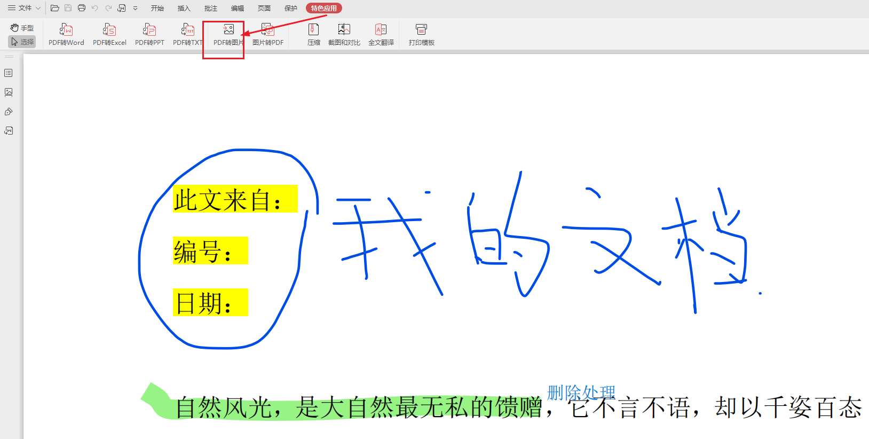The height and width of the screenshot is (439, 869).
Task: Open 全文翻译 translation tool
Action: pos(381,35)
